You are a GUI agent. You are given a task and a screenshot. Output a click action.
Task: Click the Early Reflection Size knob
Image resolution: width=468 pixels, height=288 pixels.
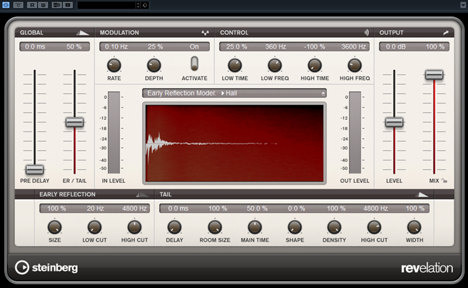[54, 227]
